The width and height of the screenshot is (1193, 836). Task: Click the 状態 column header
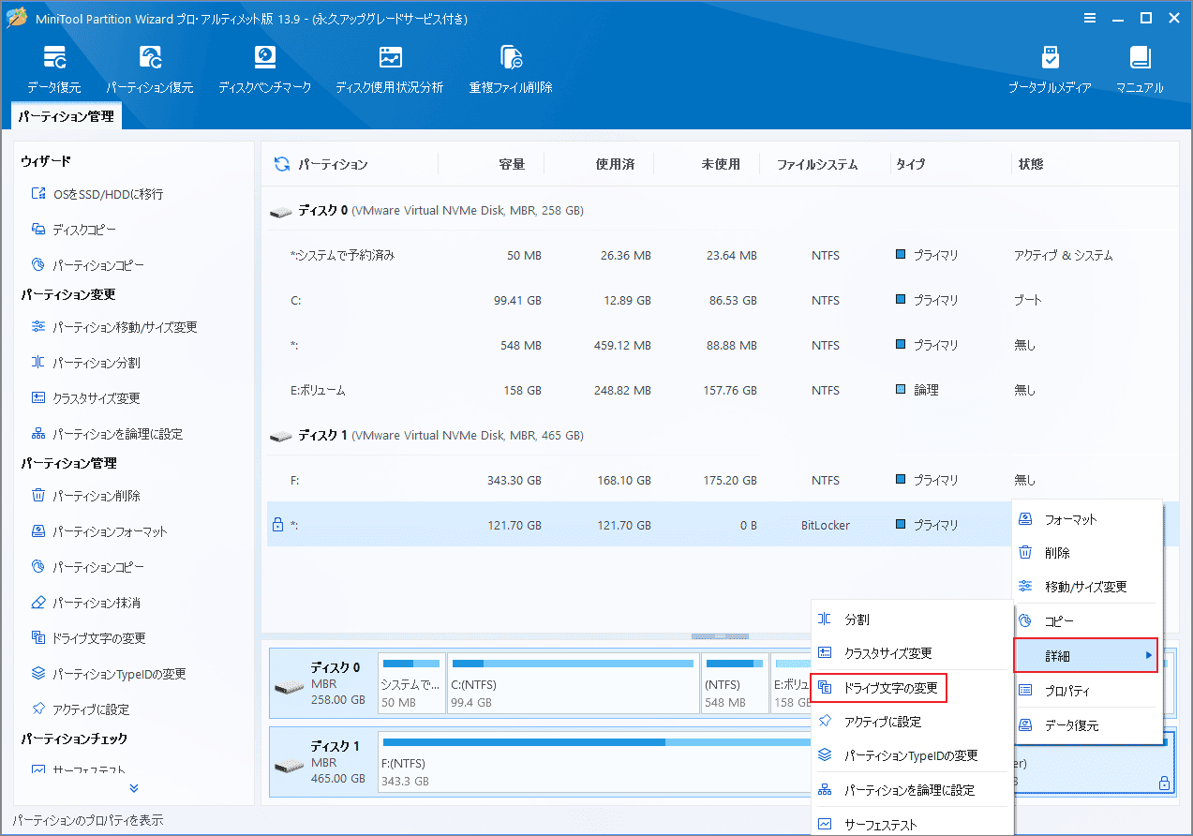[x=1031, y=164]
